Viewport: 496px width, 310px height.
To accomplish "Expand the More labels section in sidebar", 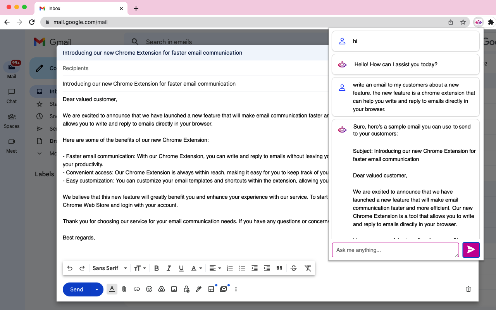I will coord(39,153).
